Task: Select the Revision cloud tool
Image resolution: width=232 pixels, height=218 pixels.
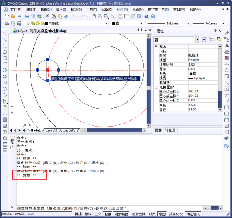Action: coord(5,76)
